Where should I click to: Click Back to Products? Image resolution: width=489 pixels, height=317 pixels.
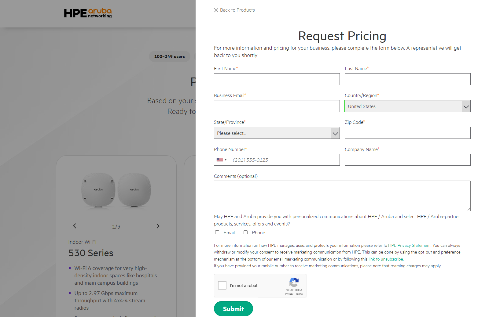pos(237,10)
